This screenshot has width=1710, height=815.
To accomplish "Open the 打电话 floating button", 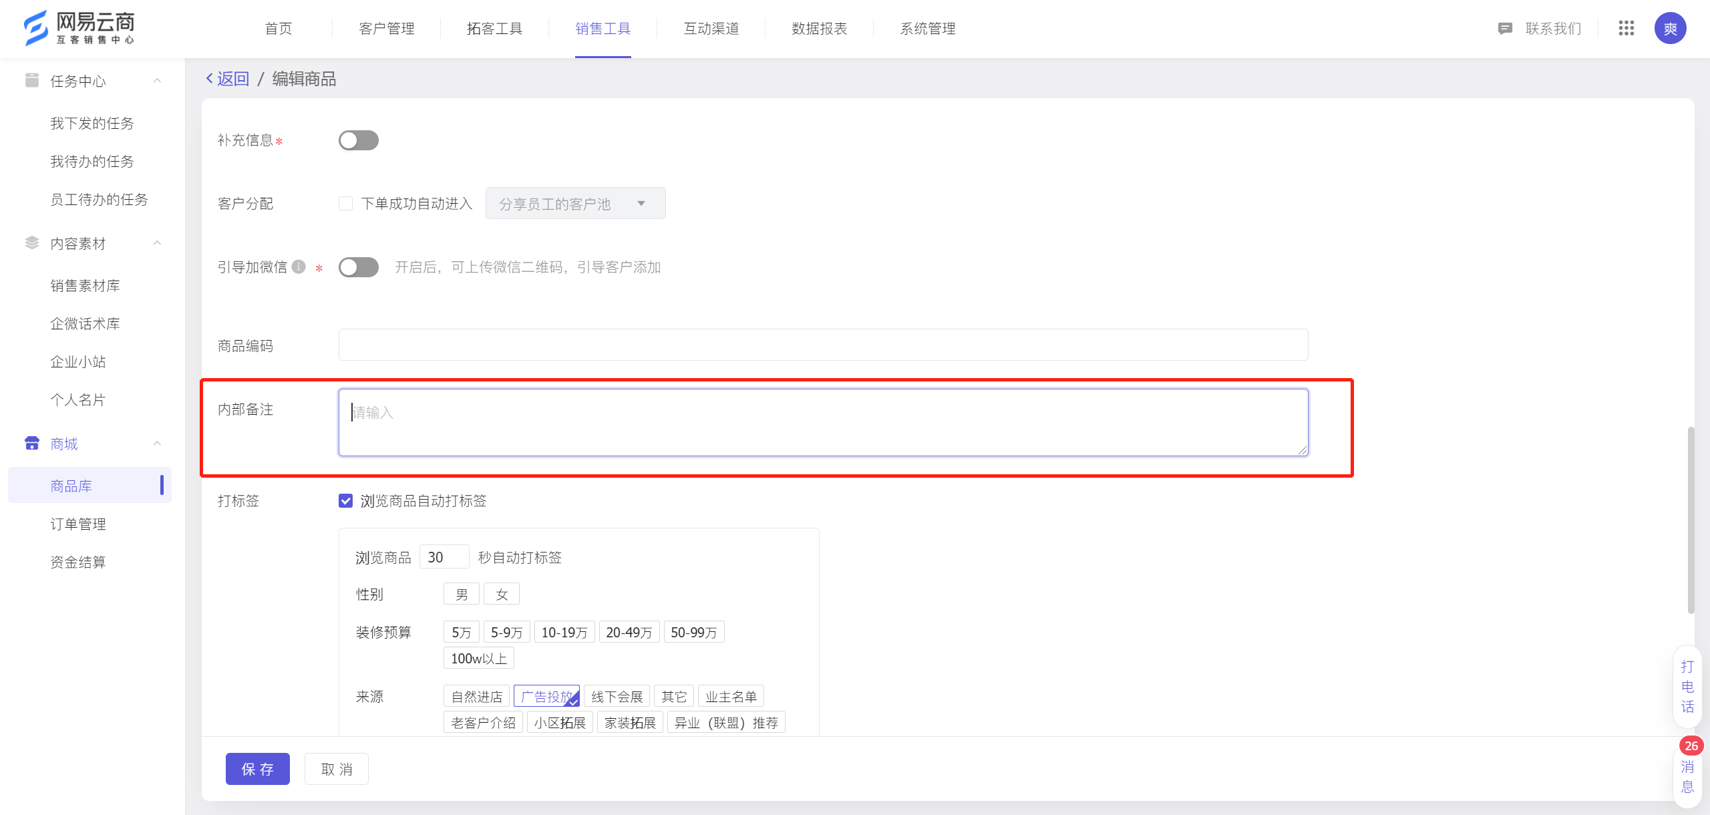I will point(1687,687).
